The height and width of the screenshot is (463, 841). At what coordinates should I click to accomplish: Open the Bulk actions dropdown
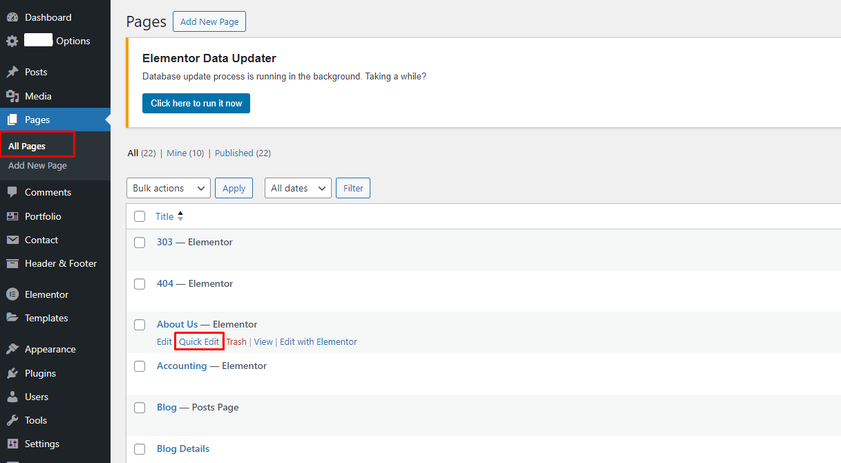(x=169, y=188)
